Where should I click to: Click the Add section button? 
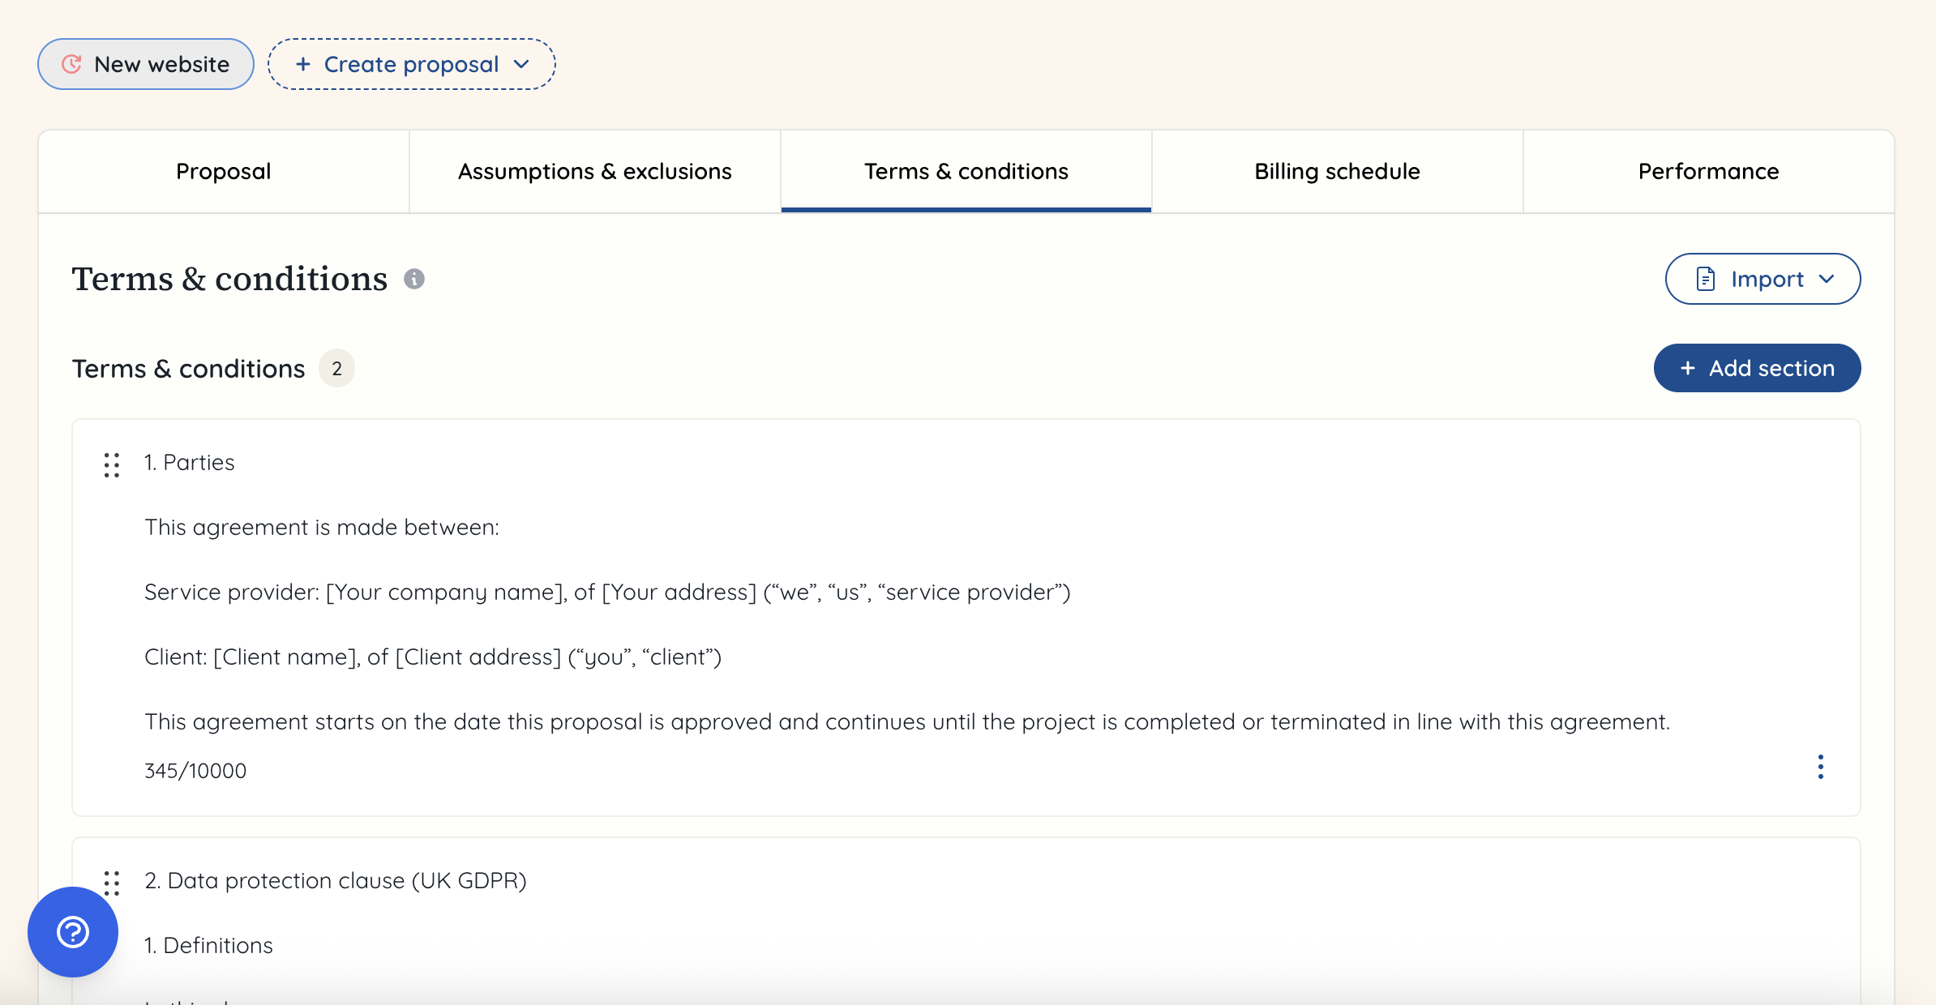pos(1757,368)
